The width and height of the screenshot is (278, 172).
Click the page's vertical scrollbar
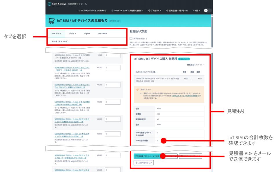click(x=212, y=58)
